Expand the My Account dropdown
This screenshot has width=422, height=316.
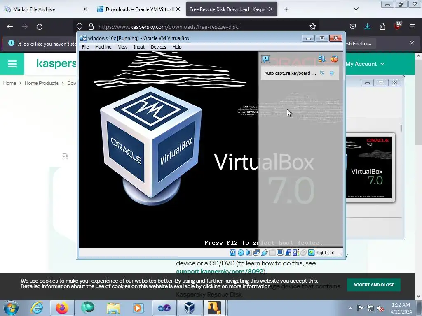tap(365, 64)
